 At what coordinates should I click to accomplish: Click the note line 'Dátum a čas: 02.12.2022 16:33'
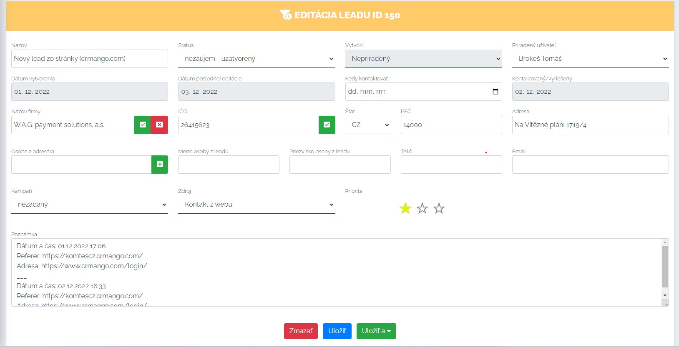tap(61, 286)
